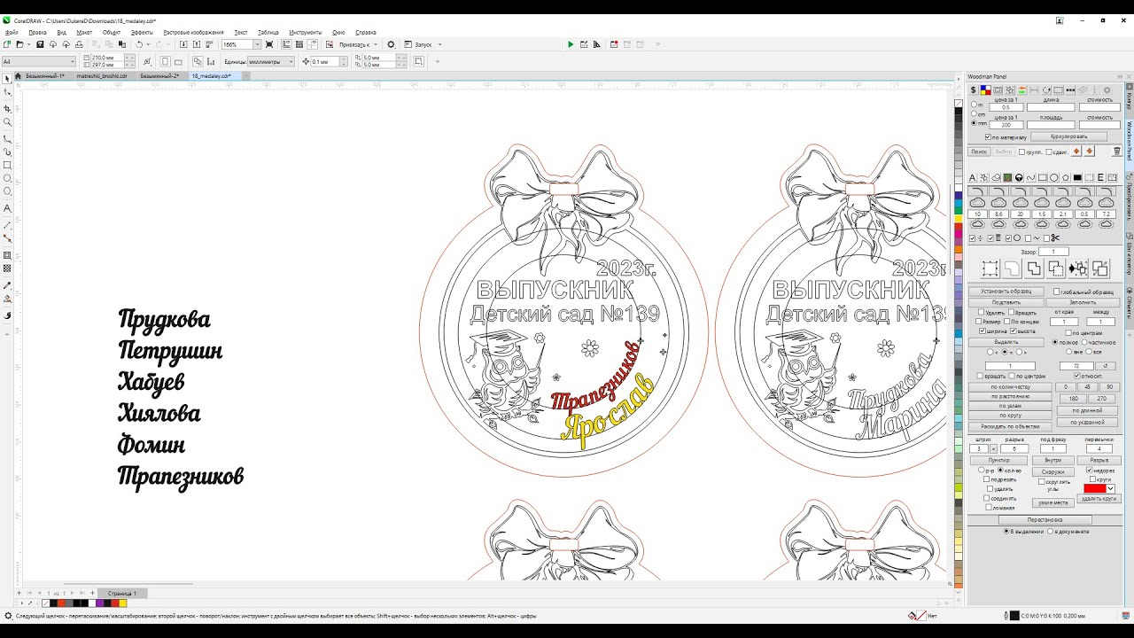Click the Страница 1 page tab
Image resolution: width=1134 pixels, height=638 pixels.
click(122, 593)
